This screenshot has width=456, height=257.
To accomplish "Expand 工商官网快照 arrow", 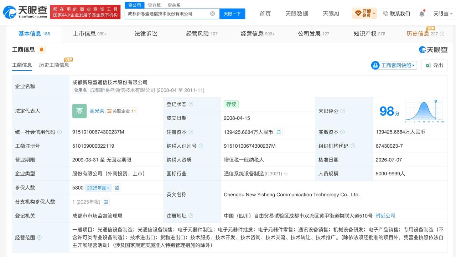I will [414, 65].
